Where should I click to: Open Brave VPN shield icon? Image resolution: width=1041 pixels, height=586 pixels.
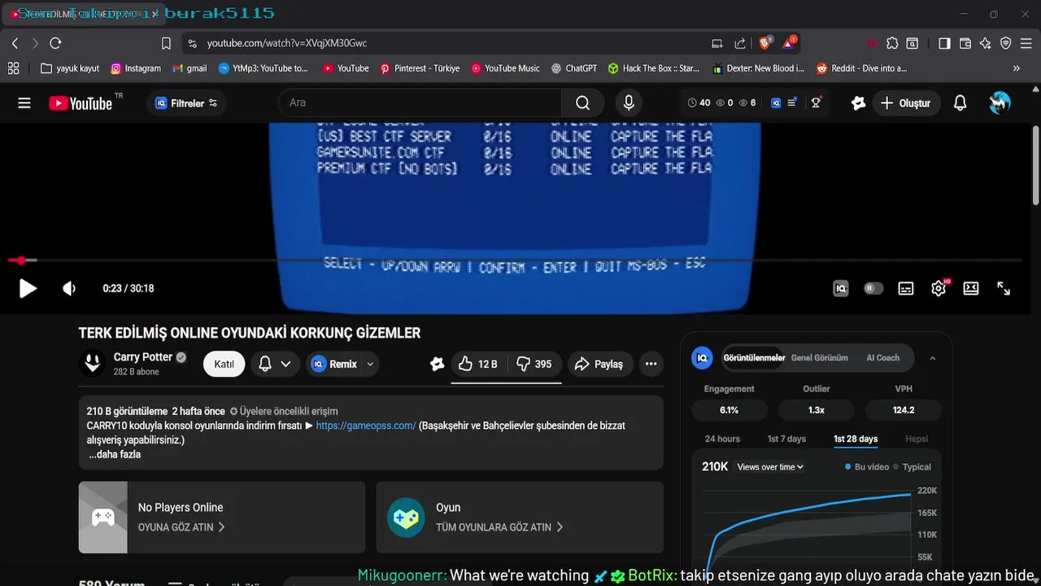click(x=1006, y=43)
